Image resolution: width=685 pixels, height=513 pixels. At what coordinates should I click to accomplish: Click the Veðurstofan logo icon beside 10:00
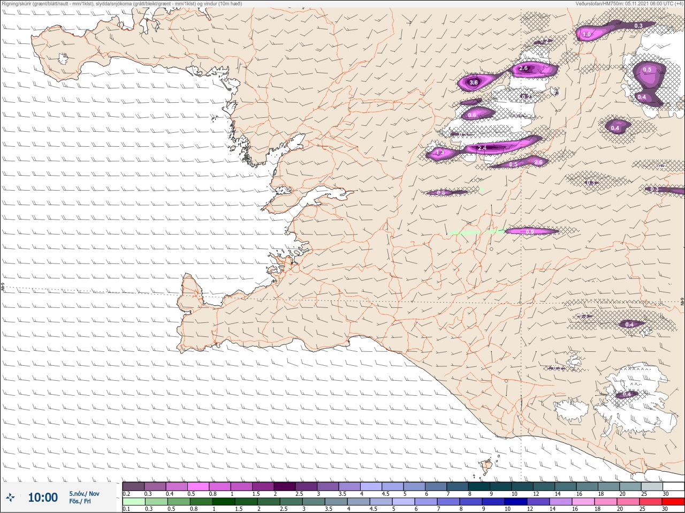point(10,497)
